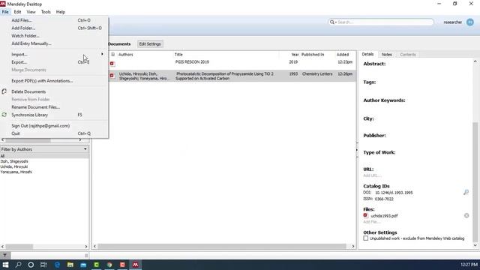This screenshot has height=270, width=480.
Task: Expand the Import submenu
Action: coord(54,55)
